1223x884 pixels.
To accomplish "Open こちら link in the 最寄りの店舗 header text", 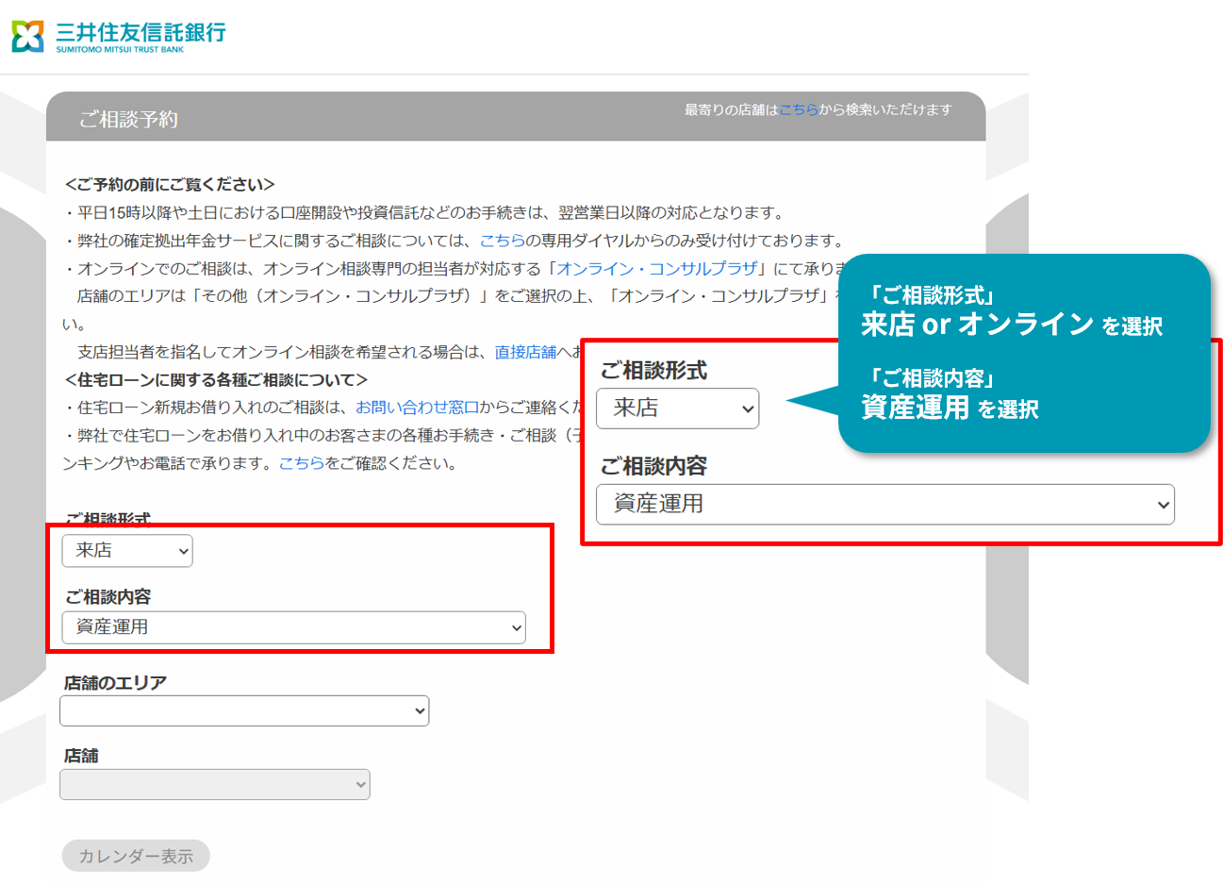I will tap(798, 109).
